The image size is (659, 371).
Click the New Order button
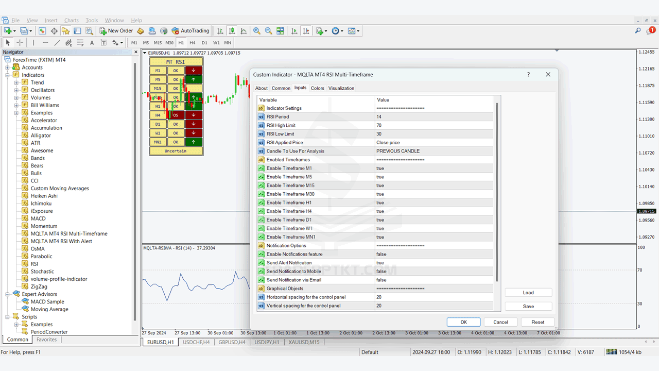point(116,31)
